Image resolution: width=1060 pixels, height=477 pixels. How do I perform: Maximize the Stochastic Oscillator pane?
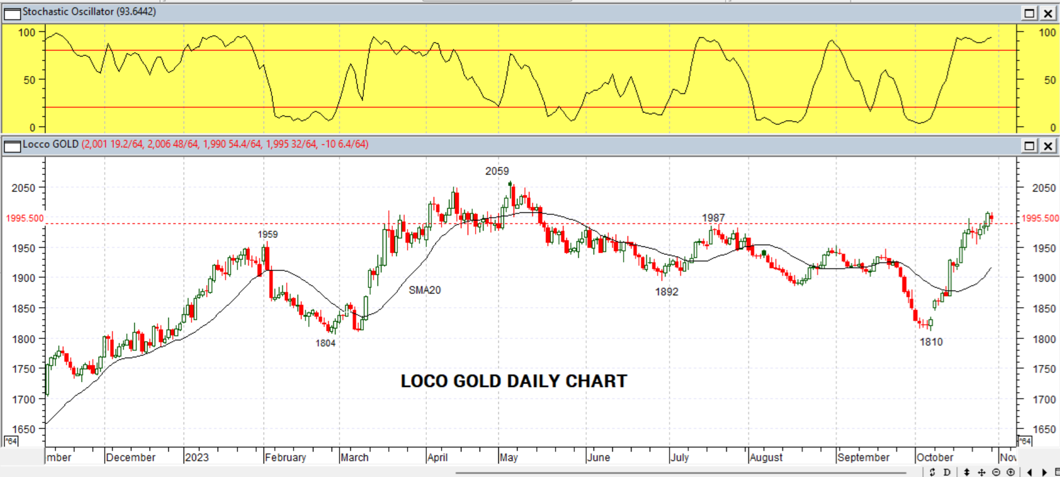pyautogui.click(x=1029, y=13)
